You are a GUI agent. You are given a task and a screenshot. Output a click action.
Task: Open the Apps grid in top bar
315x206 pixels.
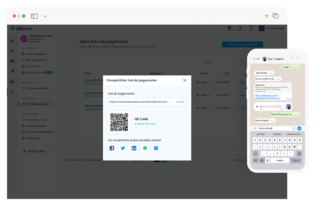pos(251,28)
